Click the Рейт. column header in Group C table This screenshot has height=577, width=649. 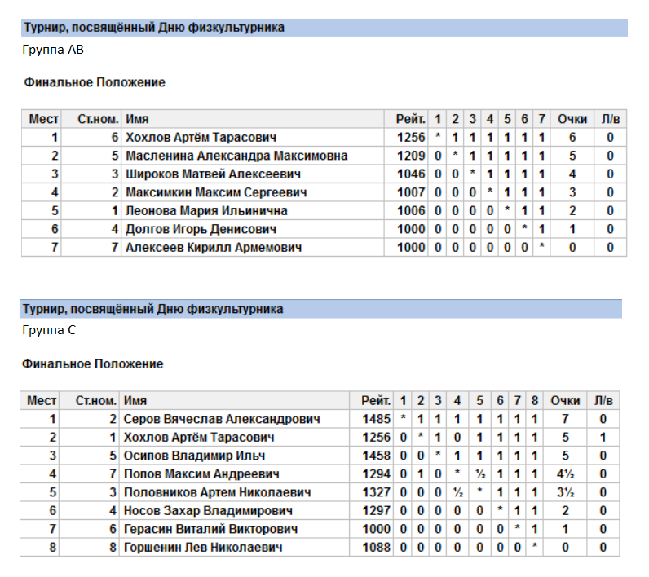click(x=375, y=400)
